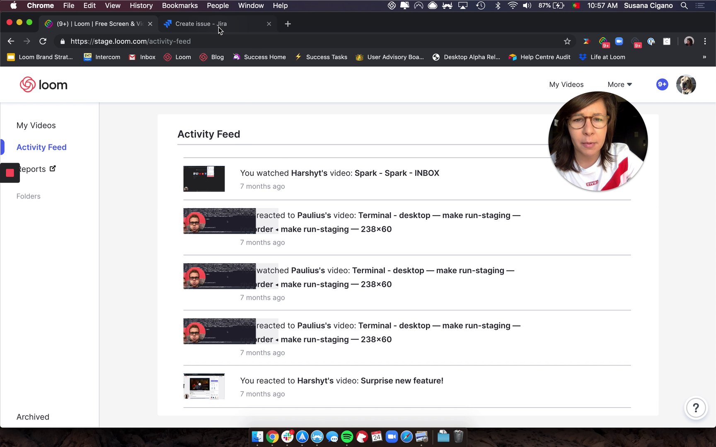Open the Apple menu
Viewport: 716px width, 447px height.
pyautogui.click(x=13, y=6)
